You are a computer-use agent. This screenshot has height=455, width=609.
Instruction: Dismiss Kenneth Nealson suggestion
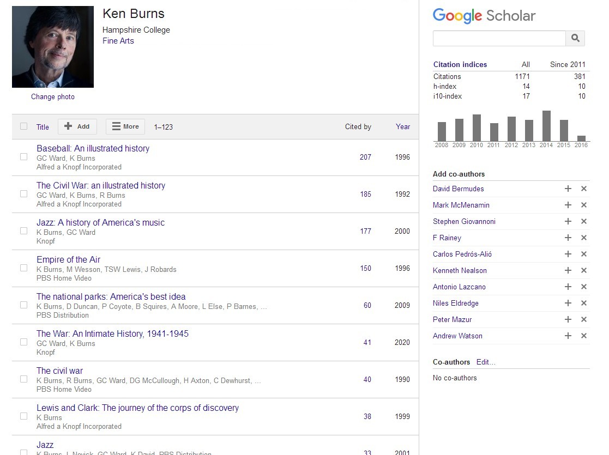[x=583, y=270]
